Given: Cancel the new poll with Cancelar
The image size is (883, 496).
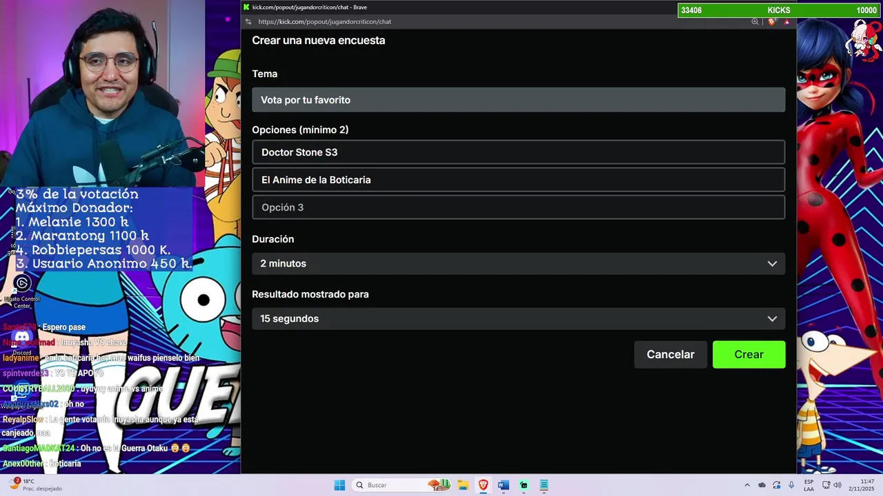Looking at the screenshot, I should [670, 354].
